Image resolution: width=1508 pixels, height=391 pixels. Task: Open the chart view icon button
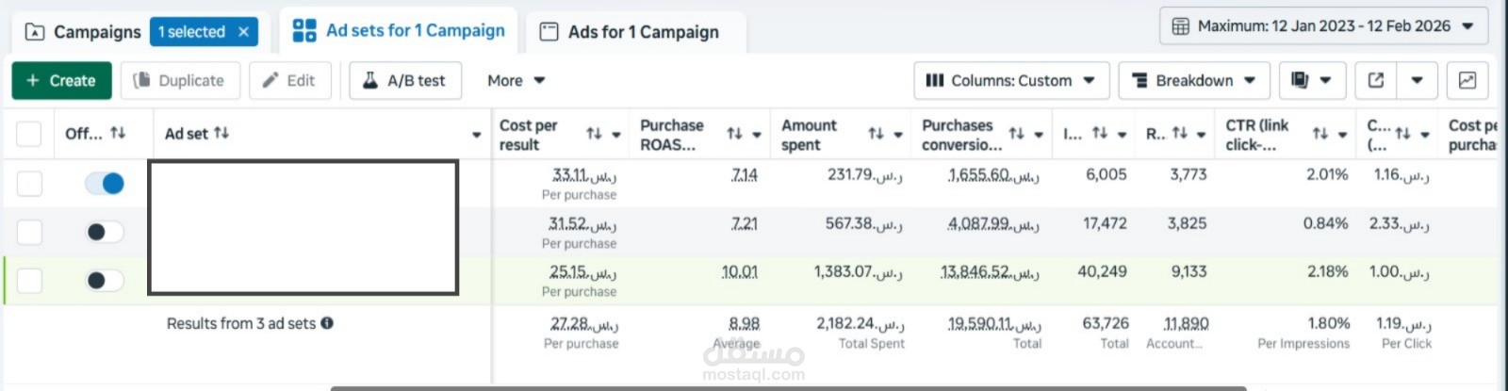[x=1467, y=81]
